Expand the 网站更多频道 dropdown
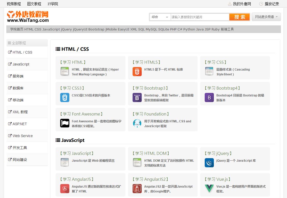 [x=266, y=17]
